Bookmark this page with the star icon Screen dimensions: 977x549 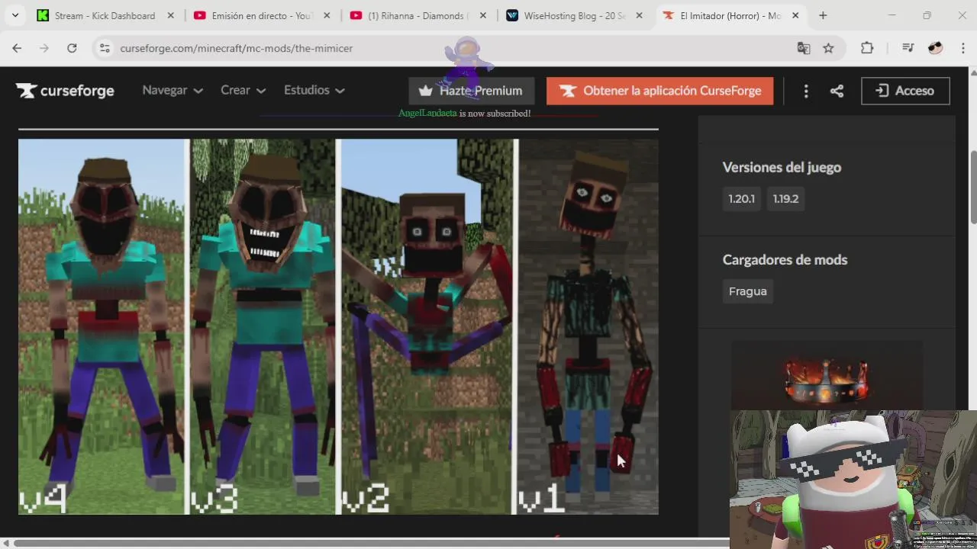point(828,48)
